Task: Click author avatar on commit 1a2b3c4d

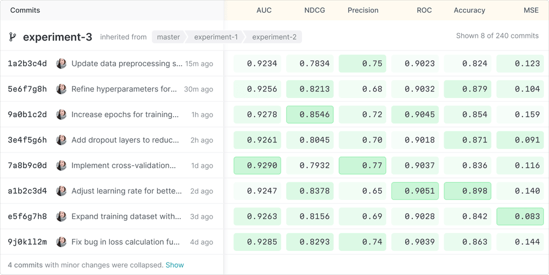Action: click(x=61, y=64)
